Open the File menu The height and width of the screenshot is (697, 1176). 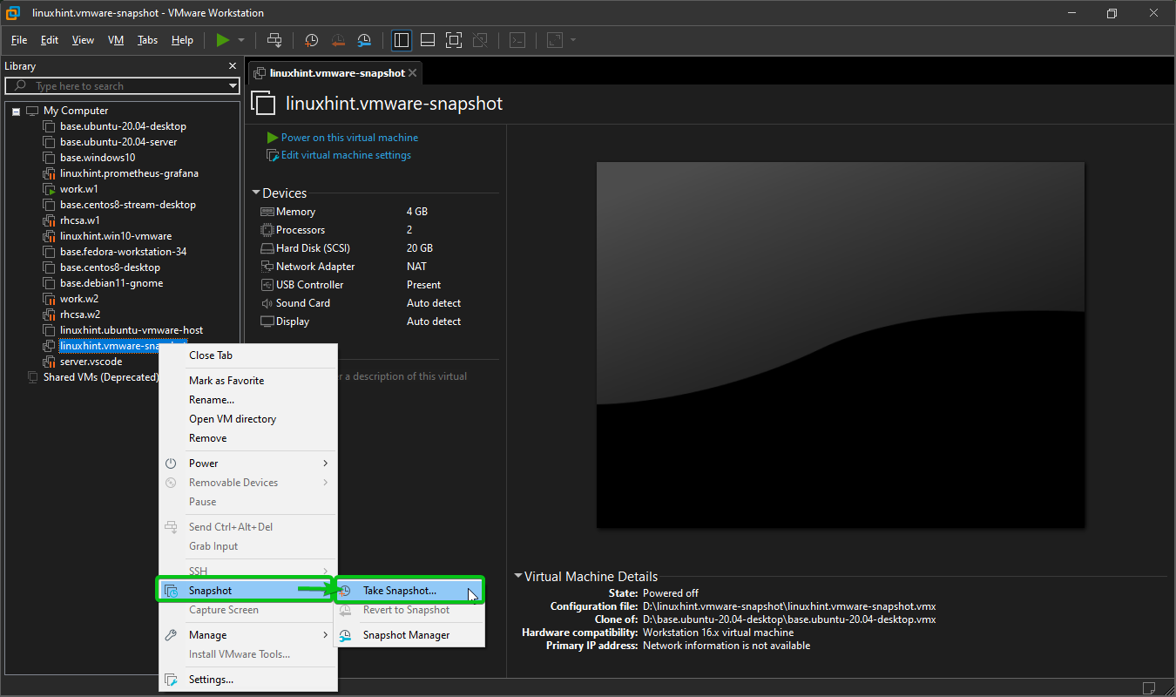[19, 40]
